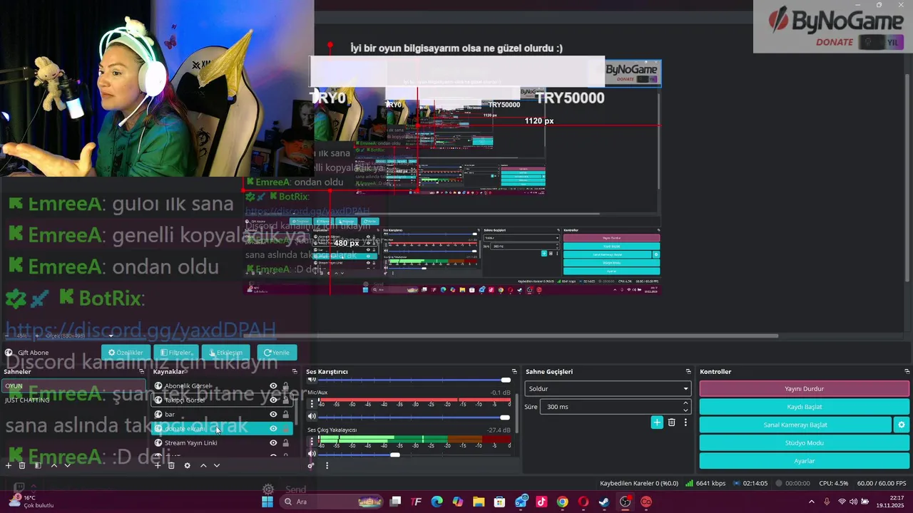
Task: Add a new scene with plus icon
Action: pos(9,465)
